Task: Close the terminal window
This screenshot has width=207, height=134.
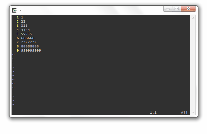Action: pyautogui.click(x=188, y=9)
